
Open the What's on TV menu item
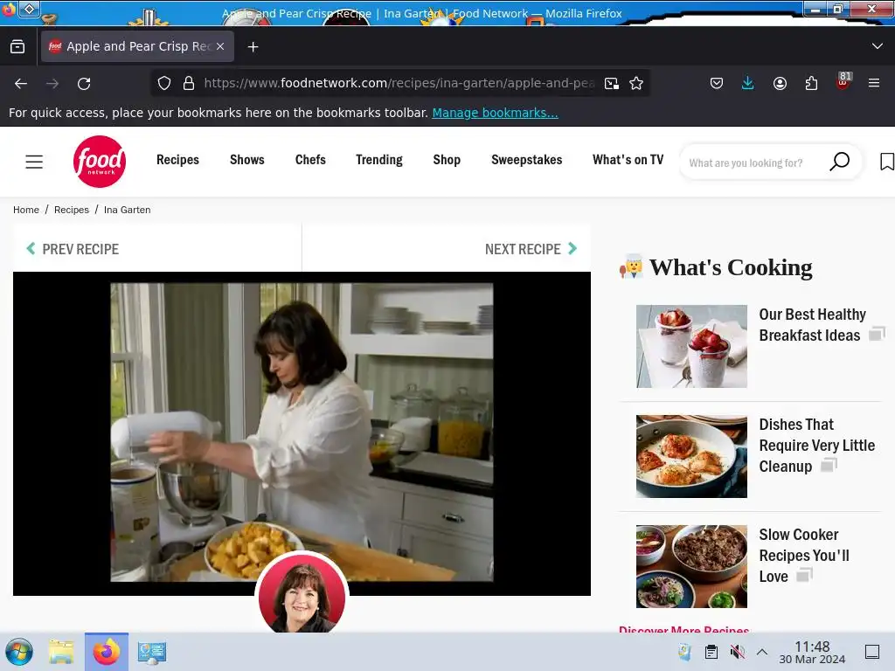628,160
